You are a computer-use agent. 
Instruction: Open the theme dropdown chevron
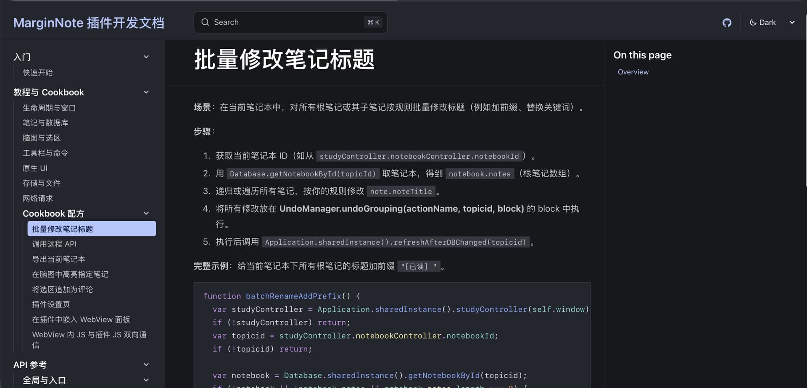click(x=792, y=23)
